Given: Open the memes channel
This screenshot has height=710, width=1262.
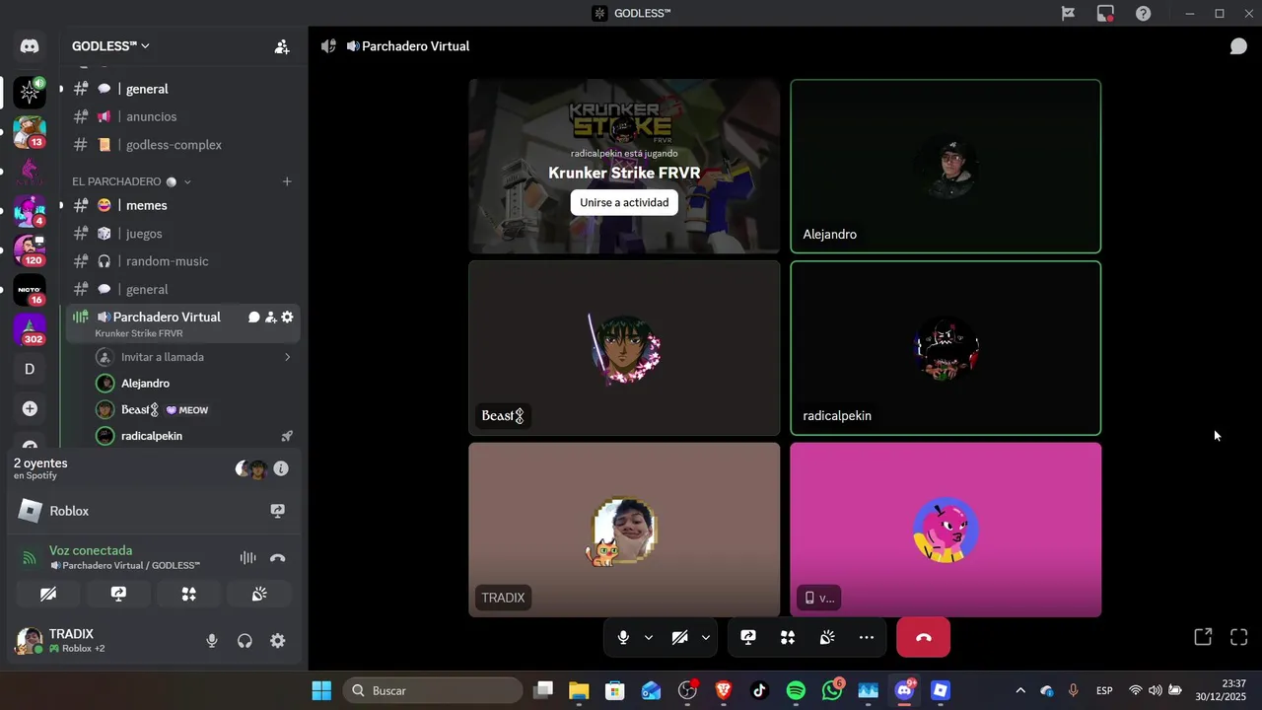Looking at the screenshot, I should click(x=182, y=205).
